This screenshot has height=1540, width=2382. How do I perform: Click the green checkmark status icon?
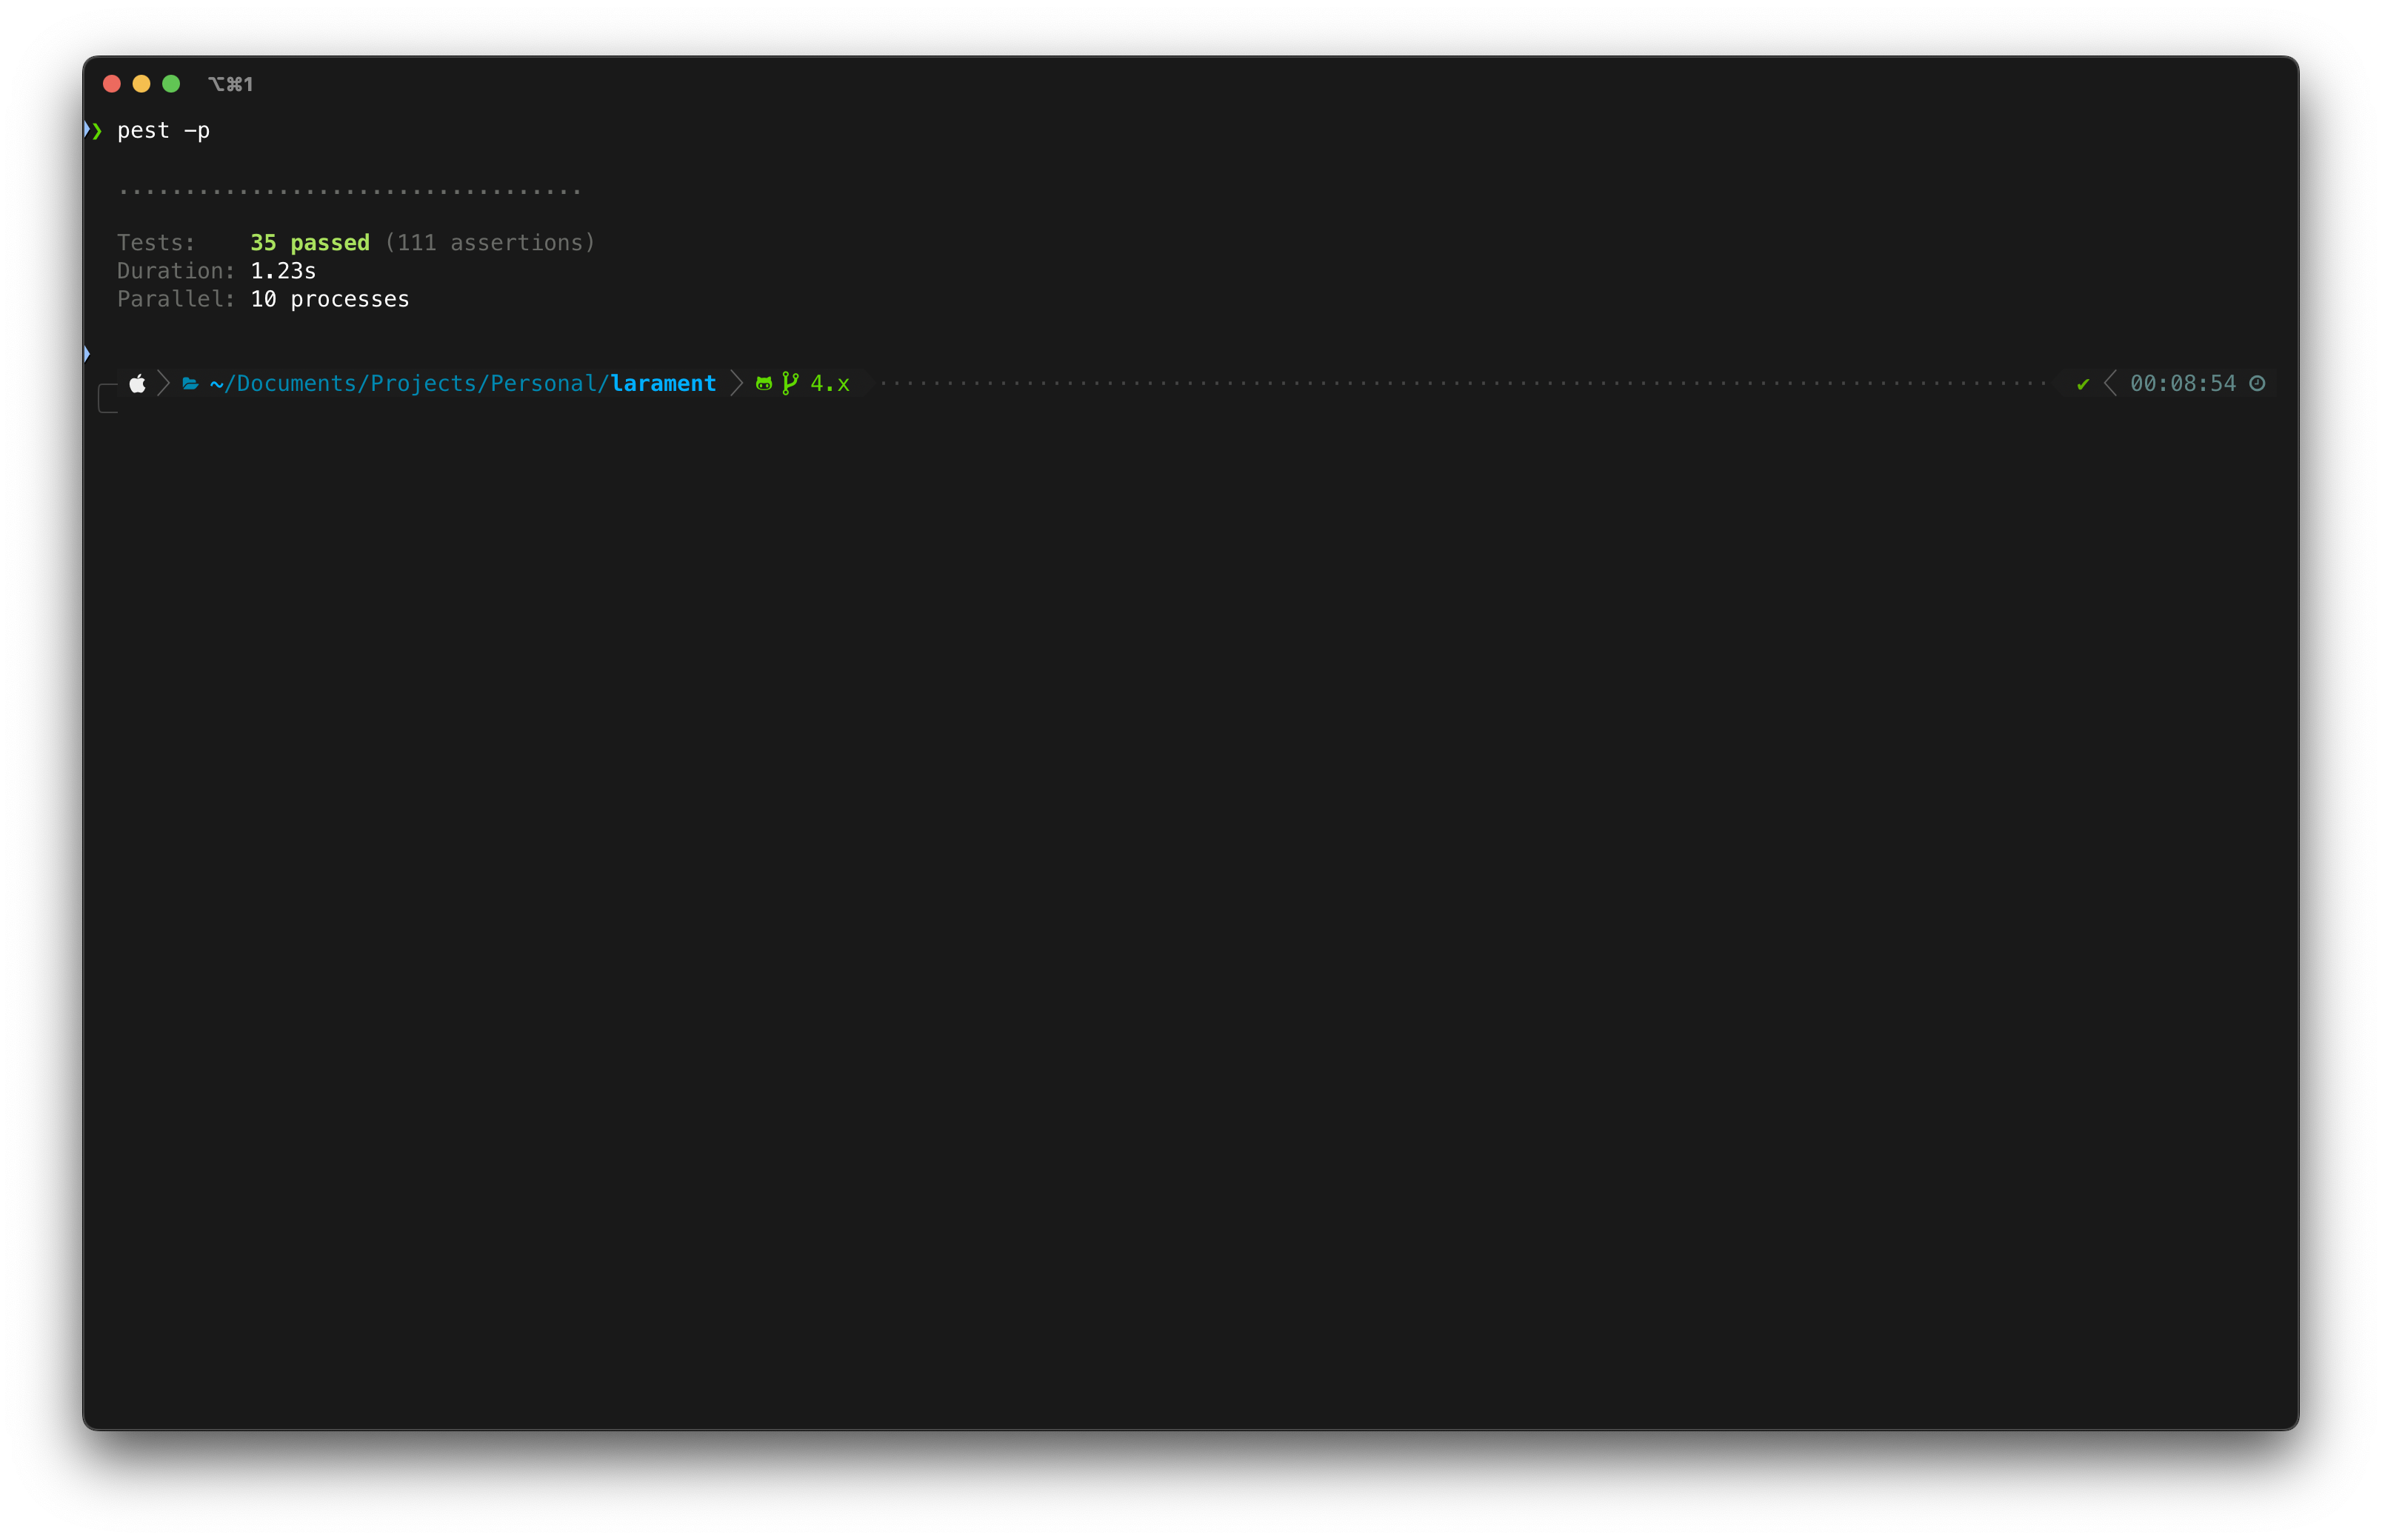(2083, 384)
